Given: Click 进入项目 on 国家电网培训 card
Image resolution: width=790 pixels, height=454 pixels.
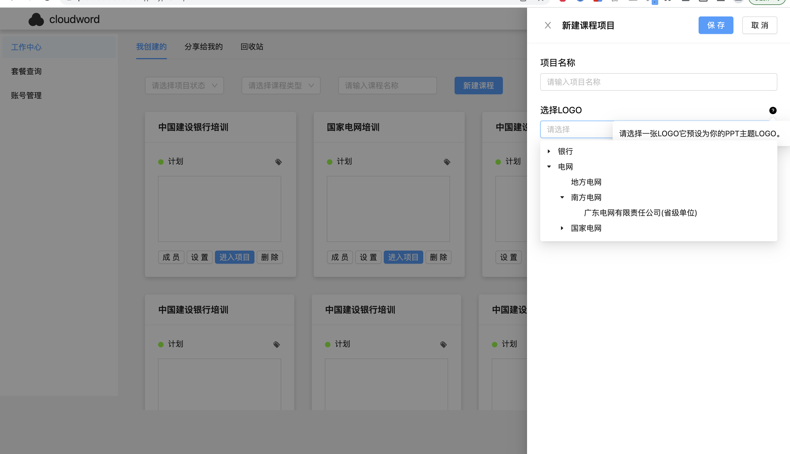Looking at the screenshot, I should click(x=403, y=257).
